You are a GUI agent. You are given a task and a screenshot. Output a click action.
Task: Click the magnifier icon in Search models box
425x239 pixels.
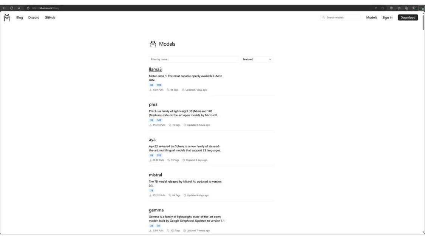[x=323, y=18]
